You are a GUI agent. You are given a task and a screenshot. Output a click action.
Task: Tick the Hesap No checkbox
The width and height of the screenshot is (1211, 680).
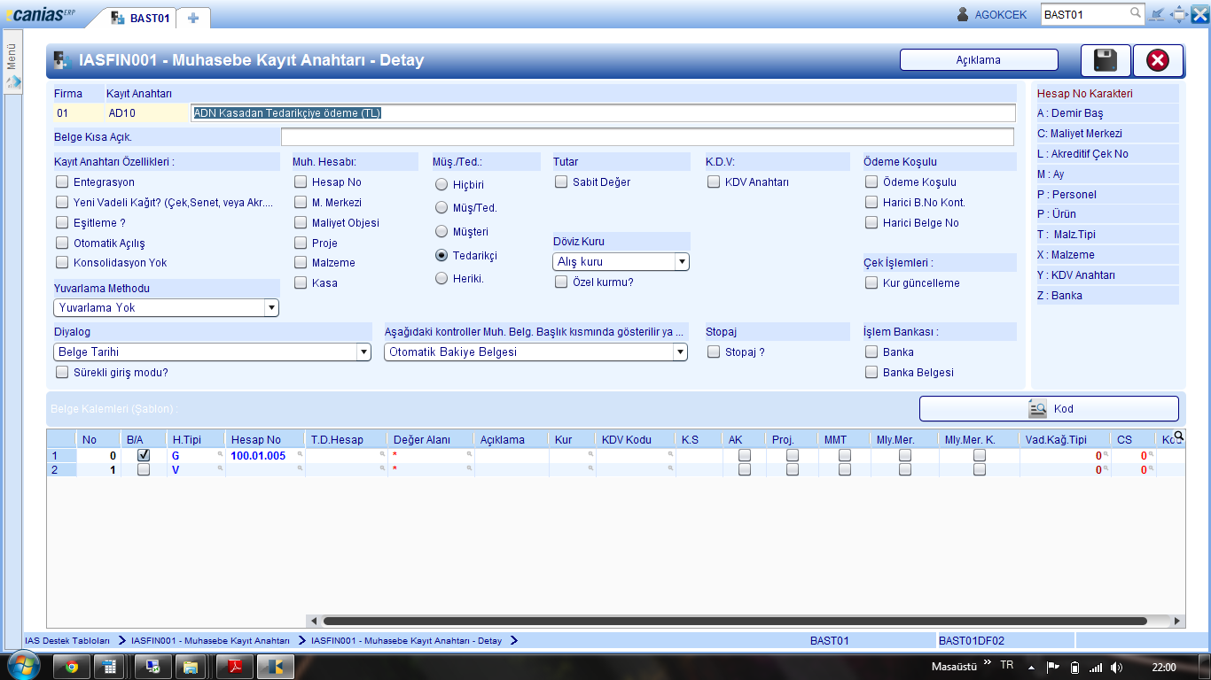[301, 182]
